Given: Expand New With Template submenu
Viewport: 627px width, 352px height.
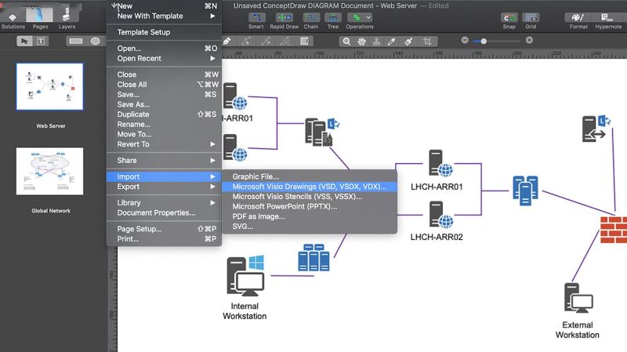Looking at the screenshot, I should click(x=165, y=16).
